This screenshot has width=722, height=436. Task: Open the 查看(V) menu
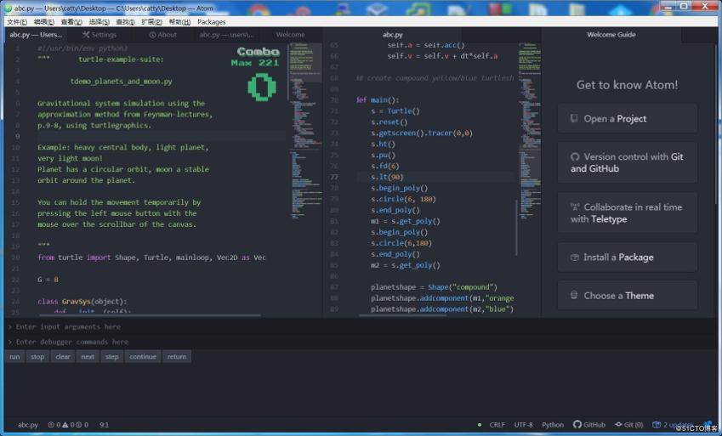pos(71,21)
